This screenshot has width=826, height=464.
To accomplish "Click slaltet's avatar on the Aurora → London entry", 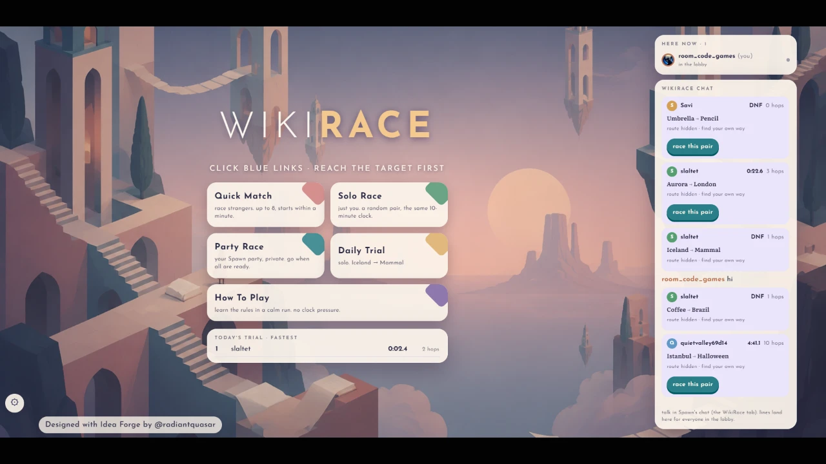I will coord(672,171).
